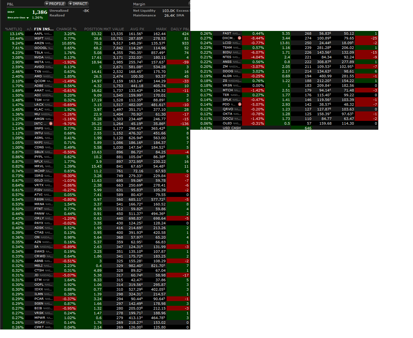This screenshot has width=413, height=338.
Task: Select the LCID row ticker
Action: [227, 43]
